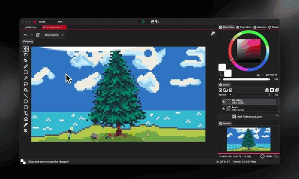Viewport: 299px width, 179px height.
Task: Switch to the gradient.png tab
Action: pyautogui.click(x=31, y=27)
